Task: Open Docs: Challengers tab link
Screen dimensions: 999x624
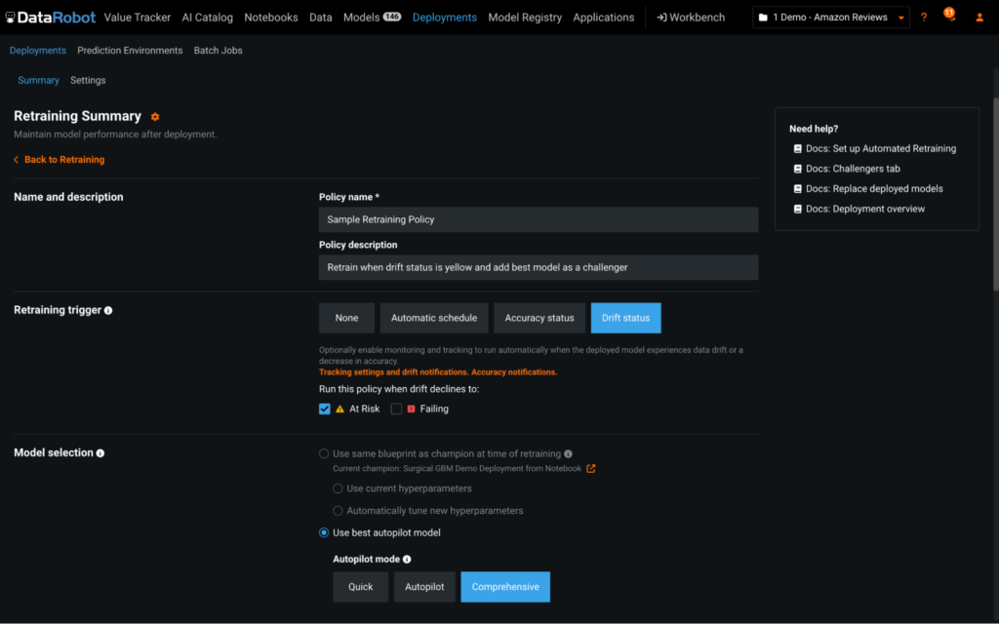Action: point(852,169)
